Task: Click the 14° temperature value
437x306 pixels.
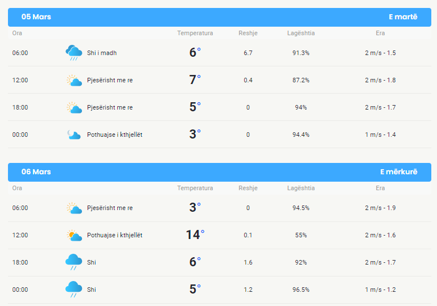Action: coord(195,235)
